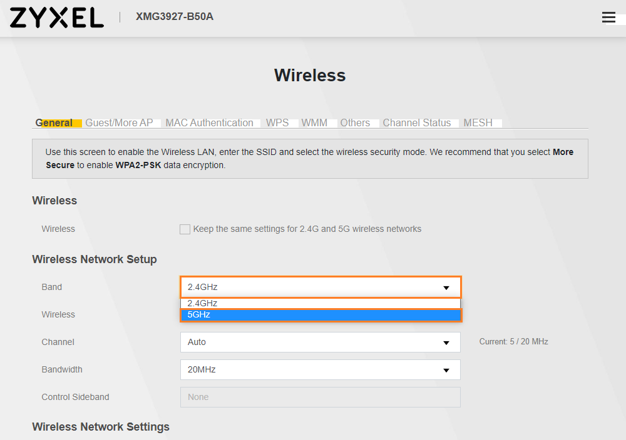Collapse the Band dropdown using its arrow

coord(446,287)
